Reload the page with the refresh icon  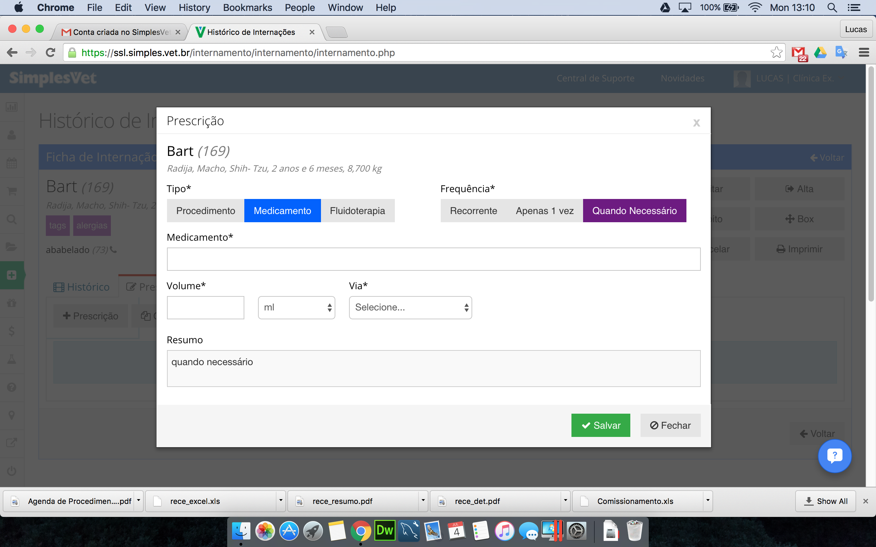click(x=50, y=52)
